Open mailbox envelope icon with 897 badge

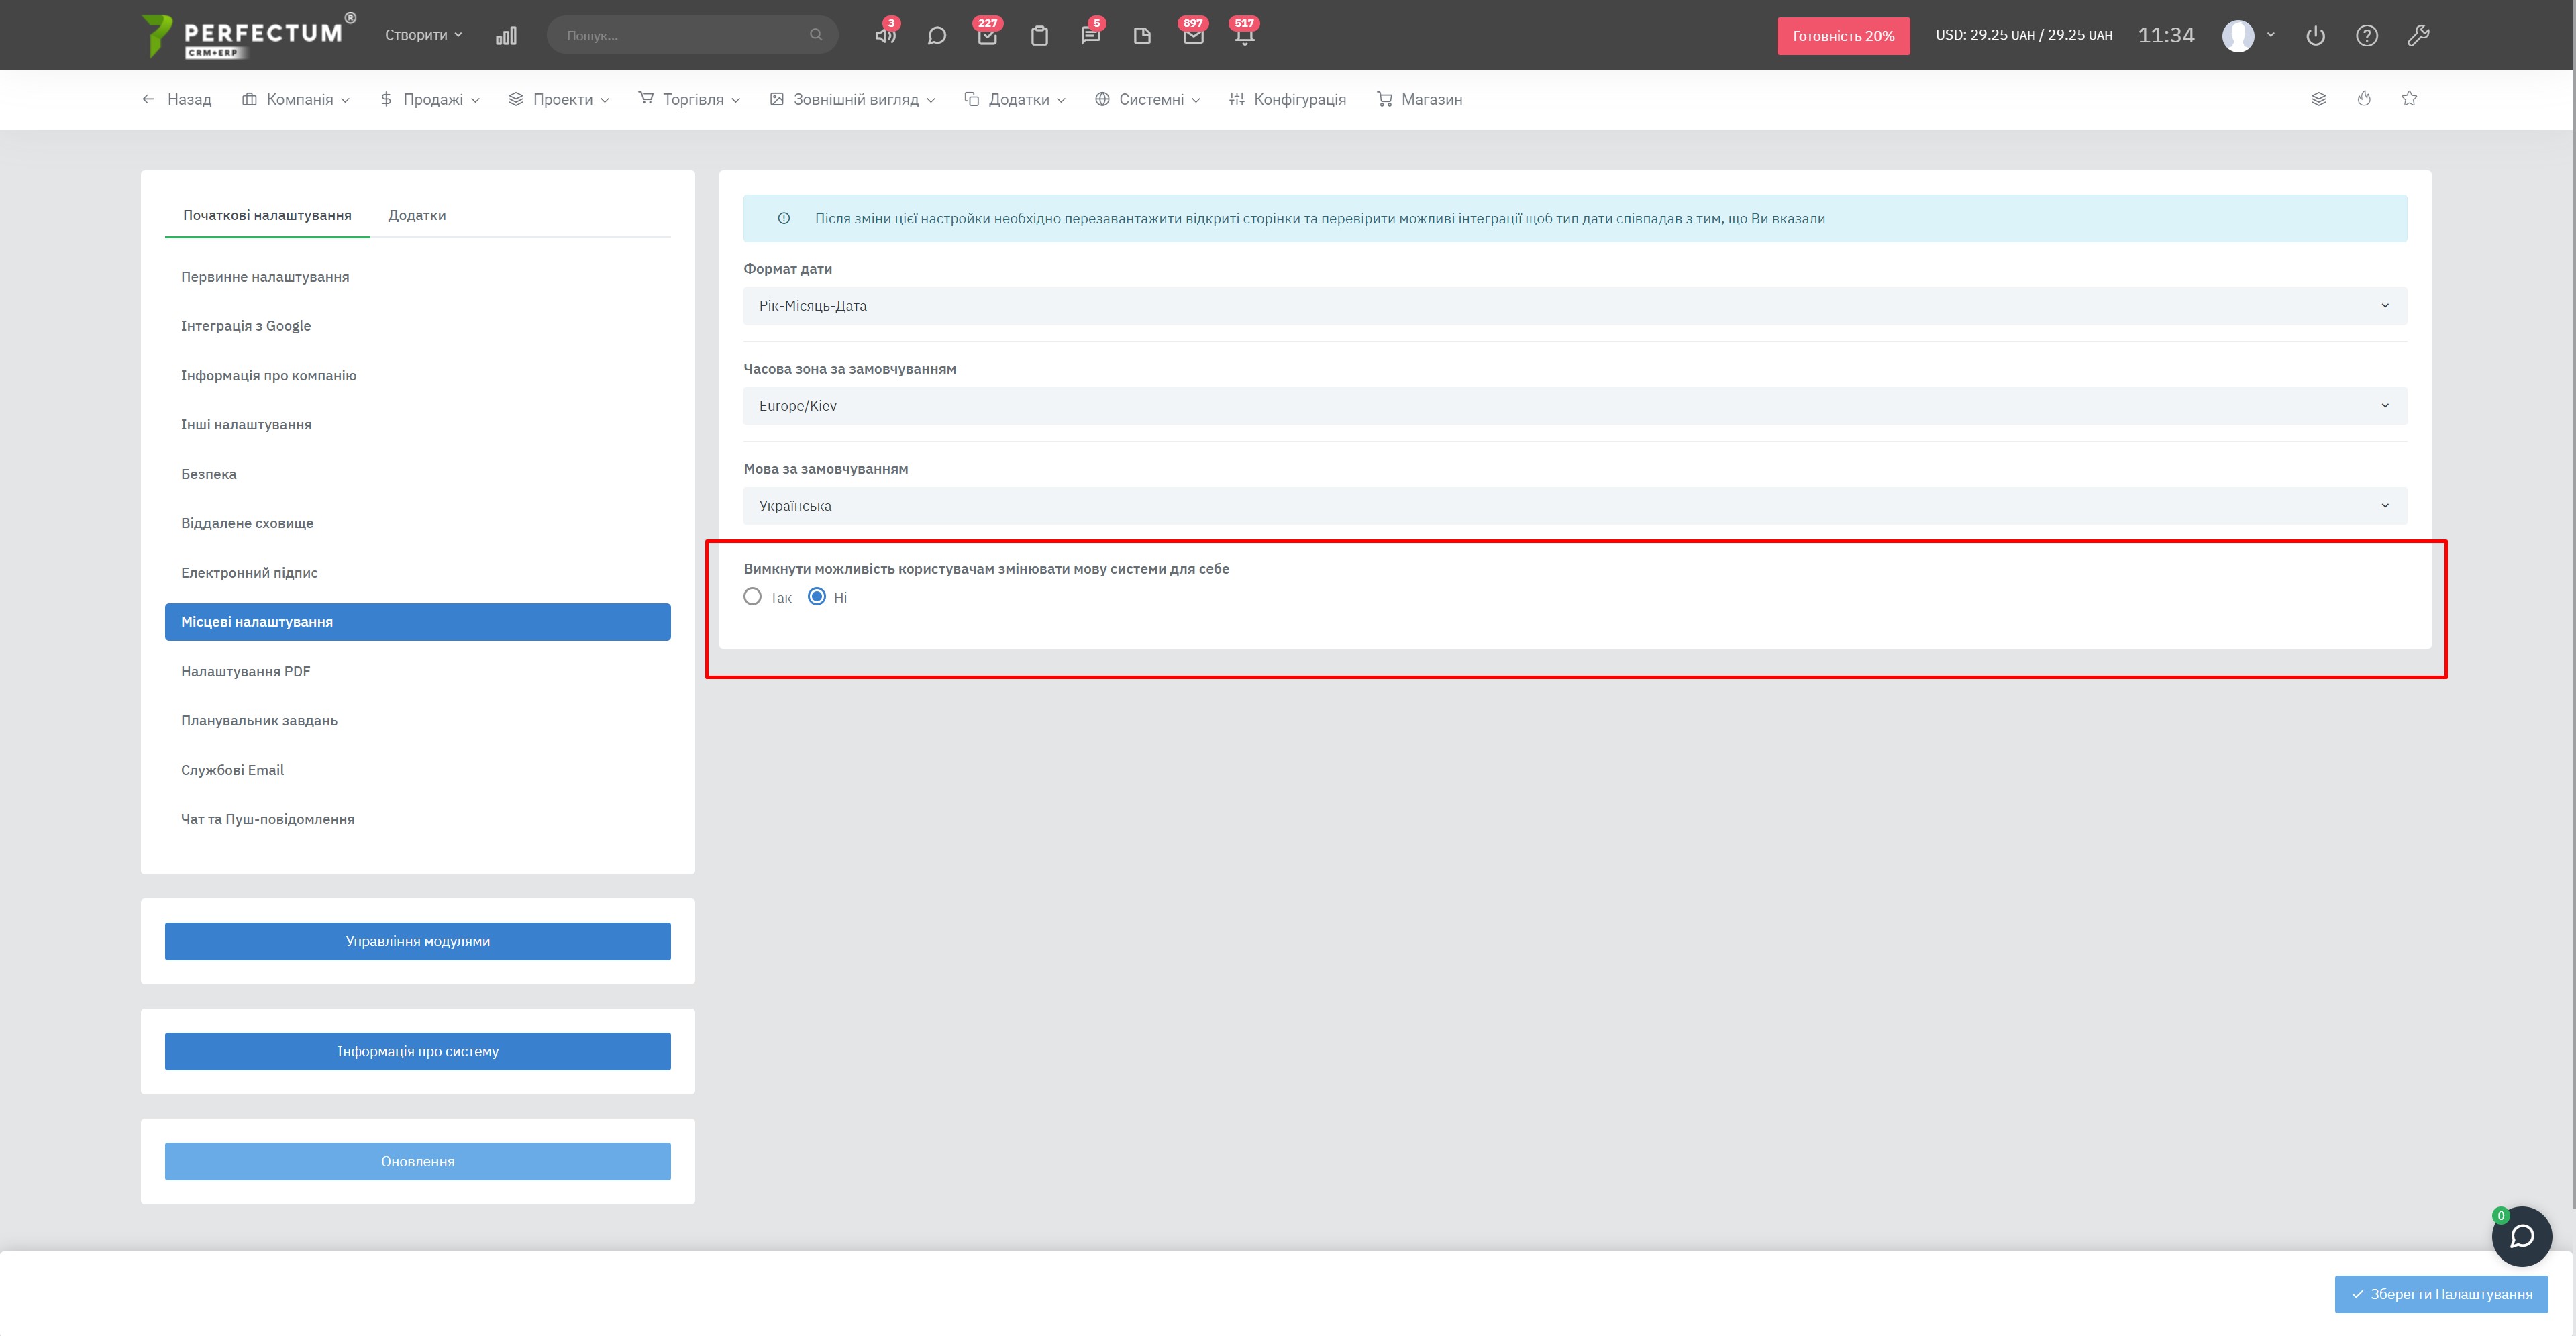[x=1192, y=36]
